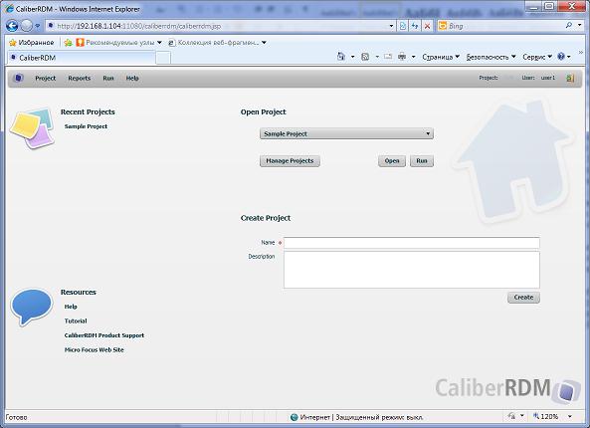
Task: Open the Sample Project recent link
Action: coord(86,126)
